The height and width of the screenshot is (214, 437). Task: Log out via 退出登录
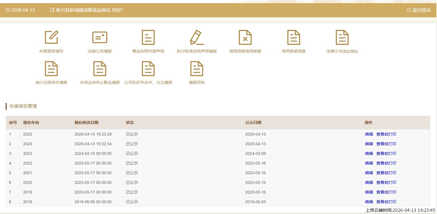tap(419, 10)
